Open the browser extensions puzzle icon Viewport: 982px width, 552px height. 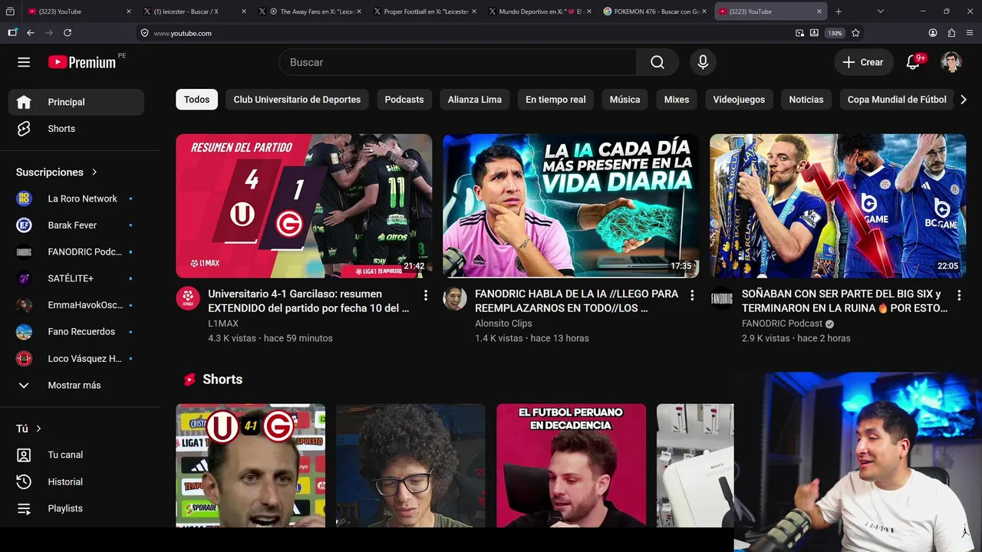tap(951, 33)
